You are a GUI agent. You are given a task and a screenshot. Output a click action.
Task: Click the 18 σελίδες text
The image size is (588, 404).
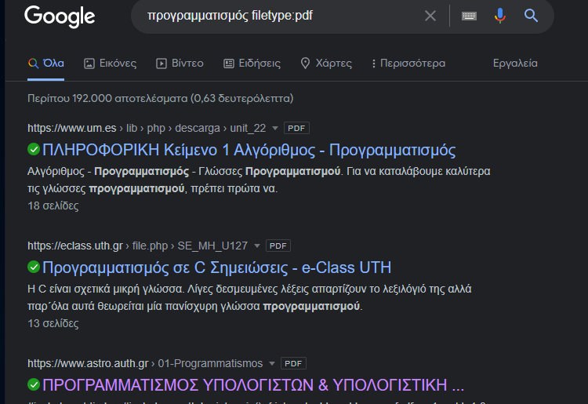tap(53, 206)
